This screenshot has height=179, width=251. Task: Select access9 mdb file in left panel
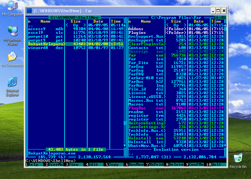coord(76,29)
